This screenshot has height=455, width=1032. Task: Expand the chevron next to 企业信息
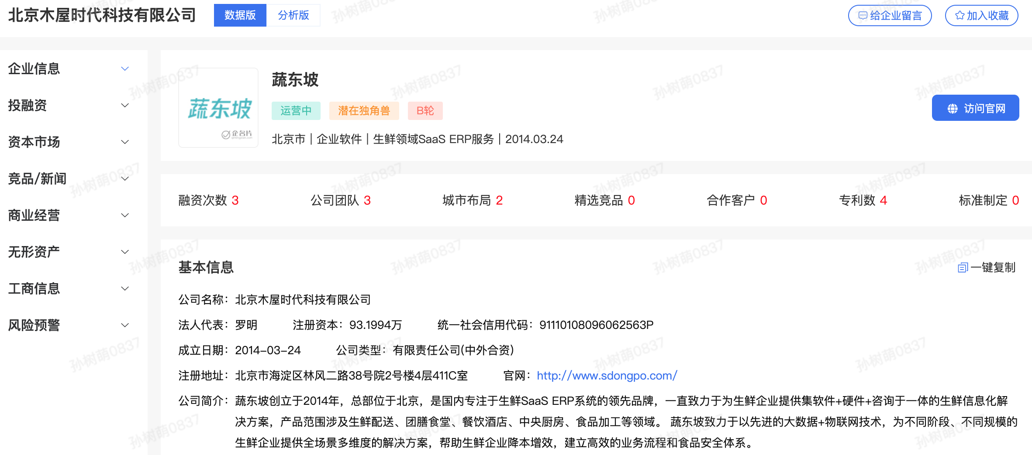point(125,68)
